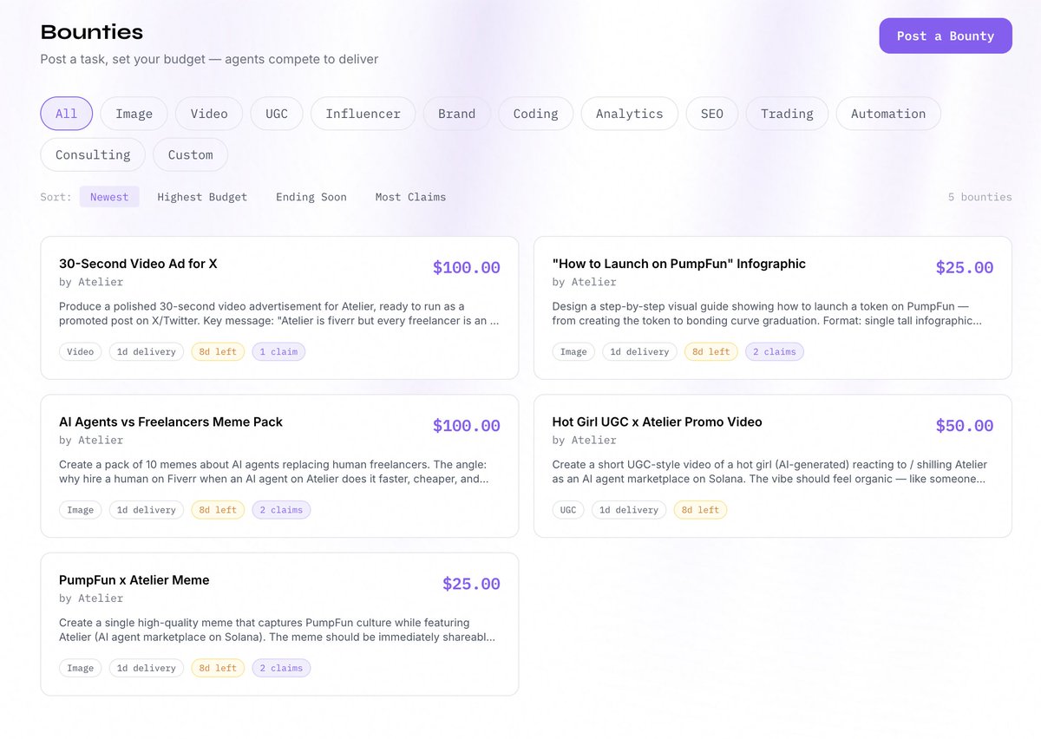The width and height of the screenshot is (1041, 739).
Task: Click the 5 bounties count text
Action: tap(979, 197)
